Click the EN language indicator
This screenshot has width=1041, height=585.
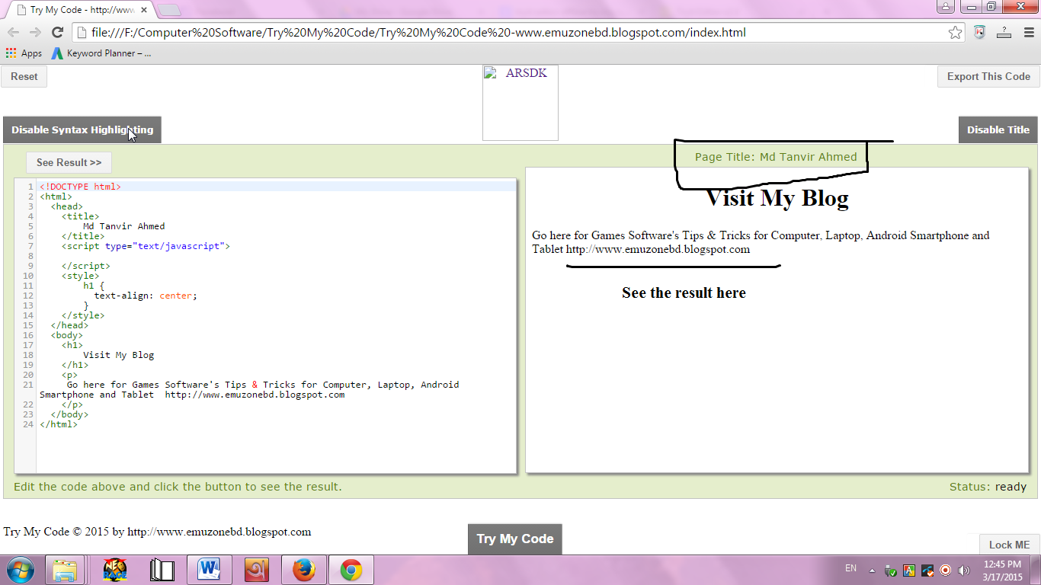pos(850,568)
